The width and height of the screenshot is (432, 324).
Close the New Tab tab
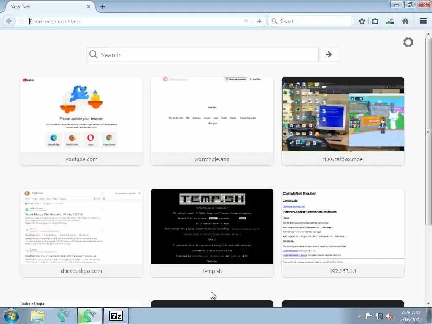point(89,7)
